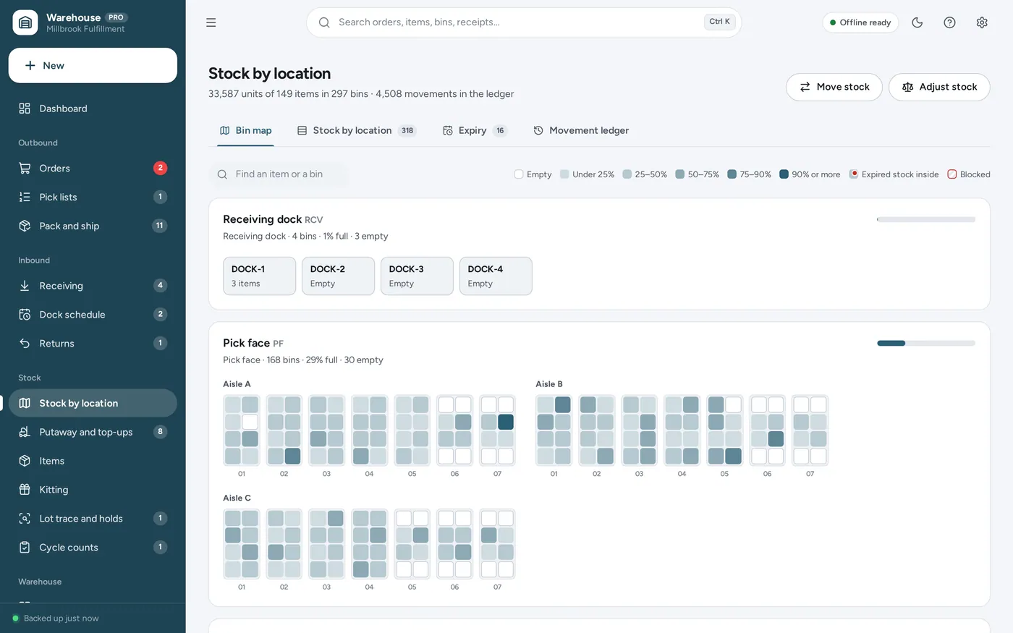Toggle the sidebar hamburger menu
Viewport: 1013px width, 633px height.
coord(211,22)
